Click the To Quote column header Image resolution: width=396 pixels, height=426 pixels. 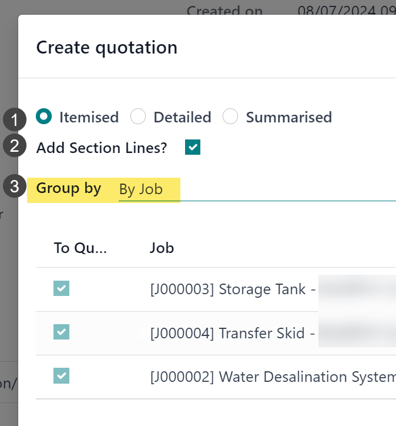click(80, 248)
